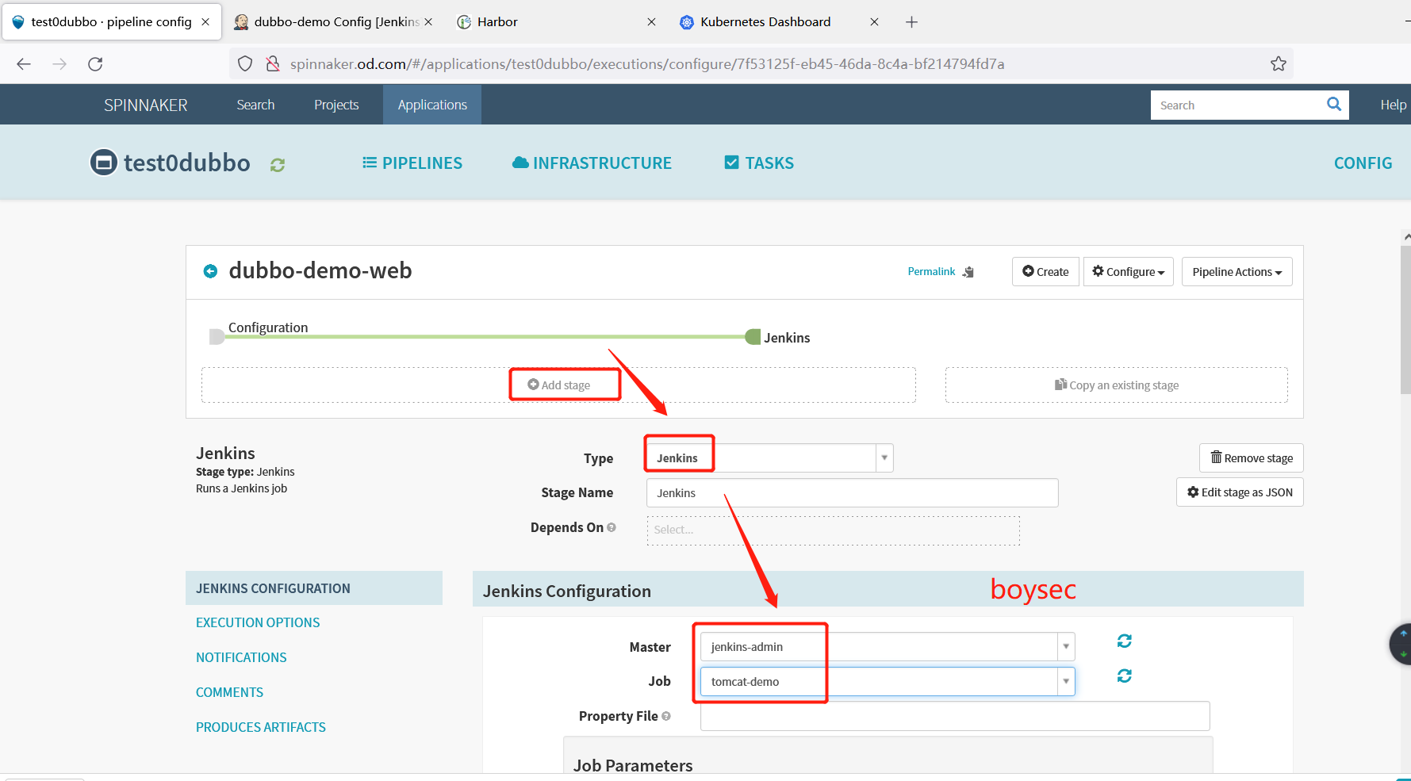
Task: Jump to COMMENTS section
Action: (229, 693)
